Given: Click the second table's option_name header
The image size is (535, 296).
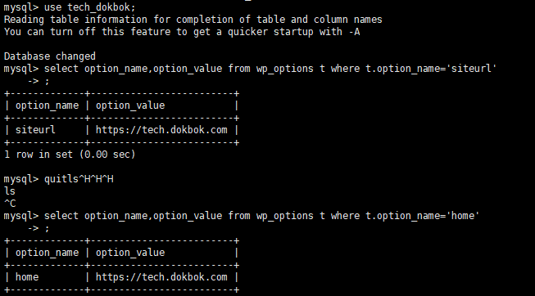Looking at the screenshot, I should pyautogui.click(x=47, y=253).
